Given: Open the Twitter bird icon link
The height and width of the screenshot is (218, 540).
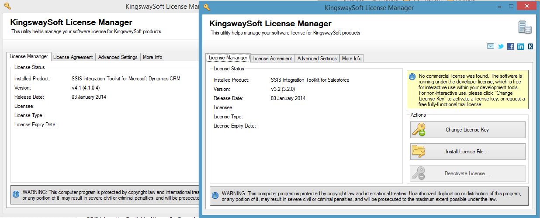Looking at the screenshot, I should coord(500,46).
